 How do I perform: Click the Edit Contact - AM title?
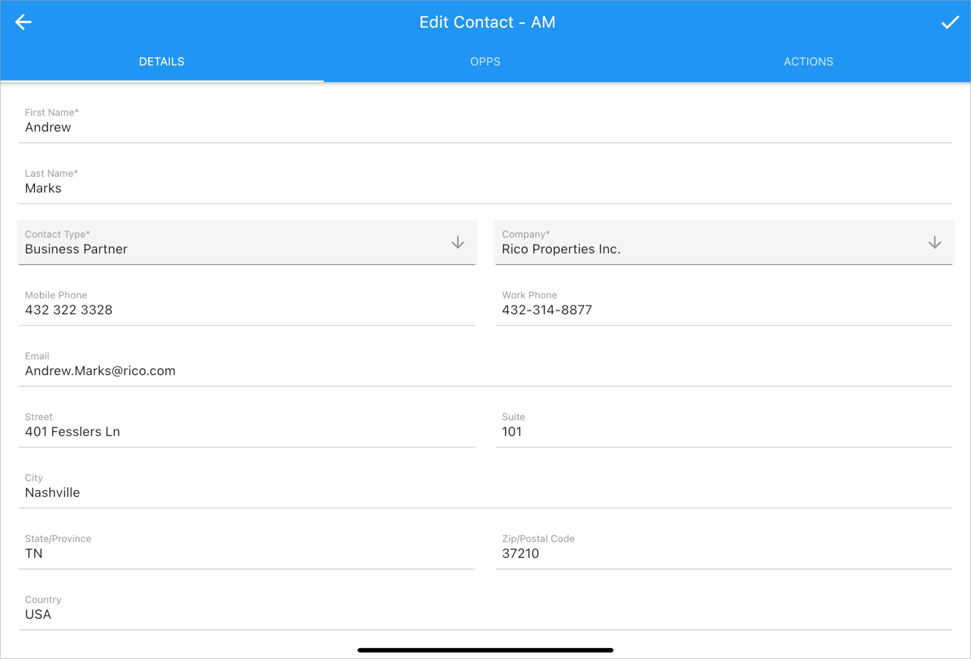[x=487, y=22]
